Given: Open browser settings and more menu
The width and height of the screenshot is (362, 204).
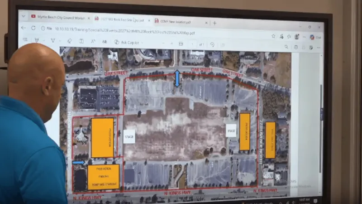Looking at the screenshot, I should [304, 37].
